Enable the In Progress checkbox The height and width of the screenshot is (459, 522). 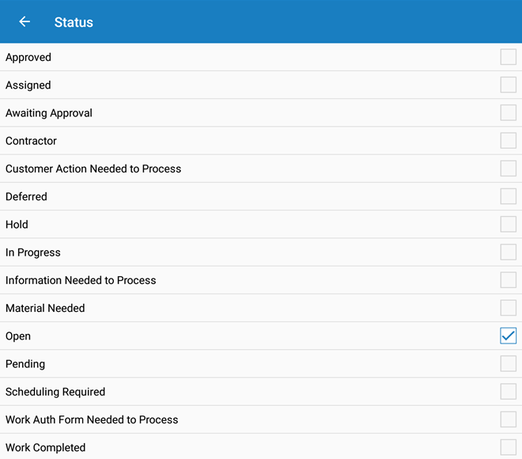click(x=508, y=252)
